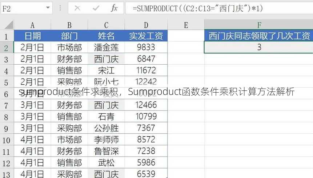The height and width of the screenshot is (178, 313).
Task: Click the formula bar with the SUMPRODUCT formula
Action: tap(219, 8)
